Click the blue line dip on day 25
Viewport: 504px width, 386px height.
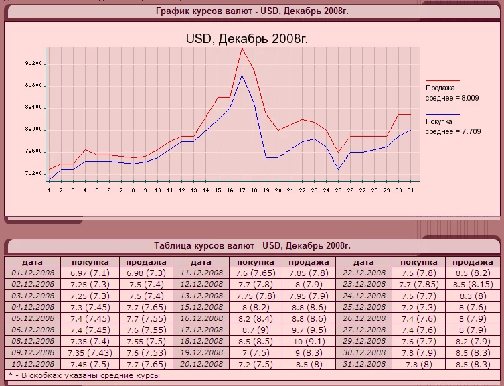(338, 169)
